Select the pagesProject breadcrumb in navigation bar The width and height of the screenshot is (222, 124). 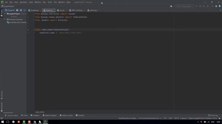[8, 6]
